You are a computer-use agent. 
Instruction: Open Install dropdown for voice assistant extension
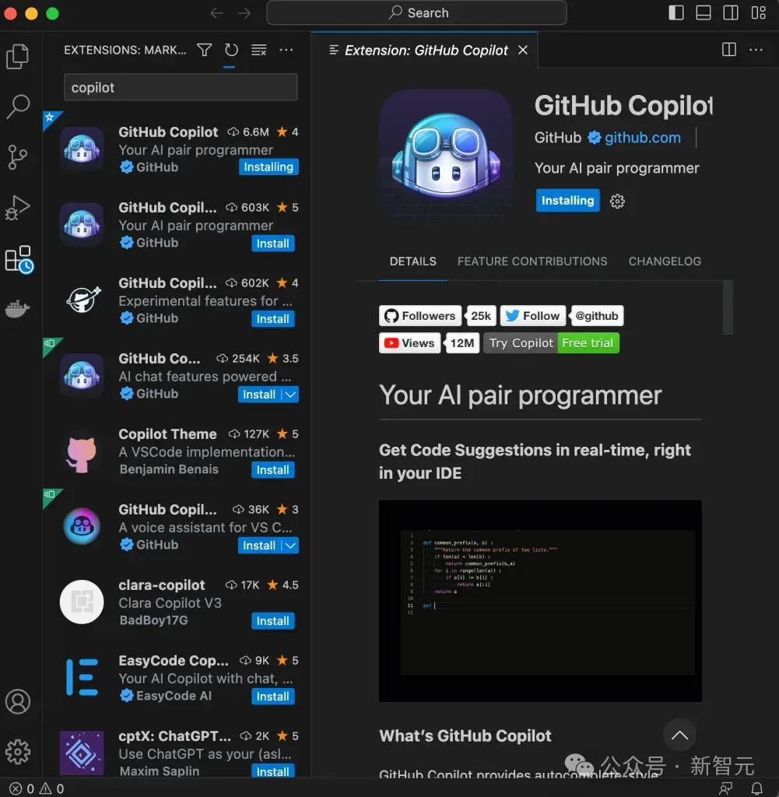click(290, 546)
